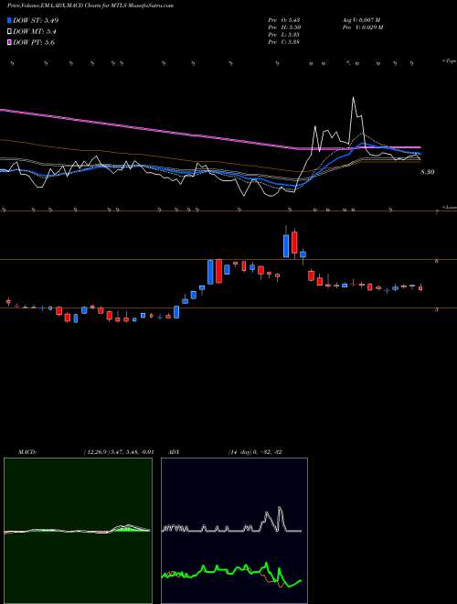This screenshot has width=457, height=604.
Task: Click the 'Pre O: 5.43' value
Action: coord(284,20)
